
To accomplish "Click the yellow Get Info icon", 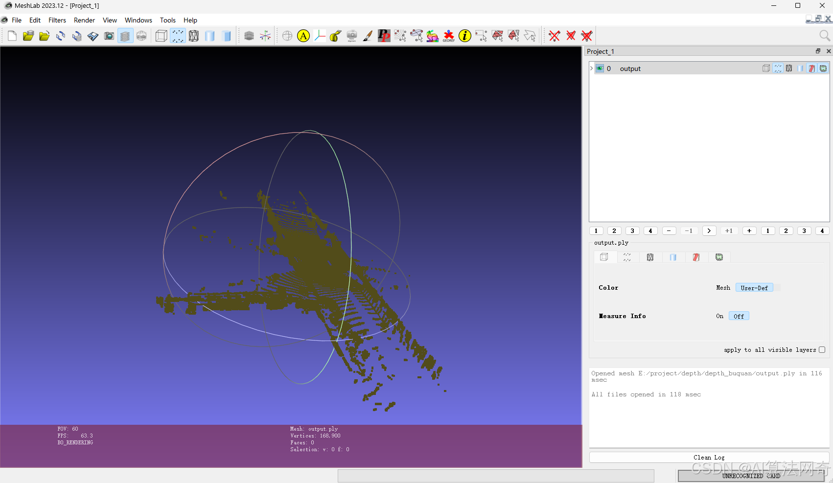I will click(465, 36).
